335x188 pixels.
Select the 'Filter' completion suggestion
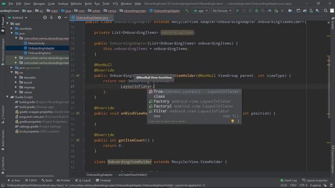[194, 111]
